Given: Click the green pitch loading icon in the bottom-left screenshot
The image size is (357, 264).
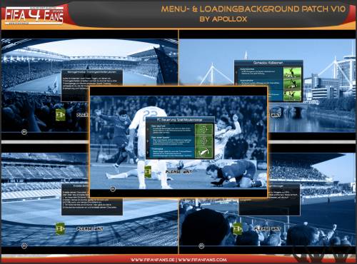Looking at the screenshot, I should (x=60, y=228).
